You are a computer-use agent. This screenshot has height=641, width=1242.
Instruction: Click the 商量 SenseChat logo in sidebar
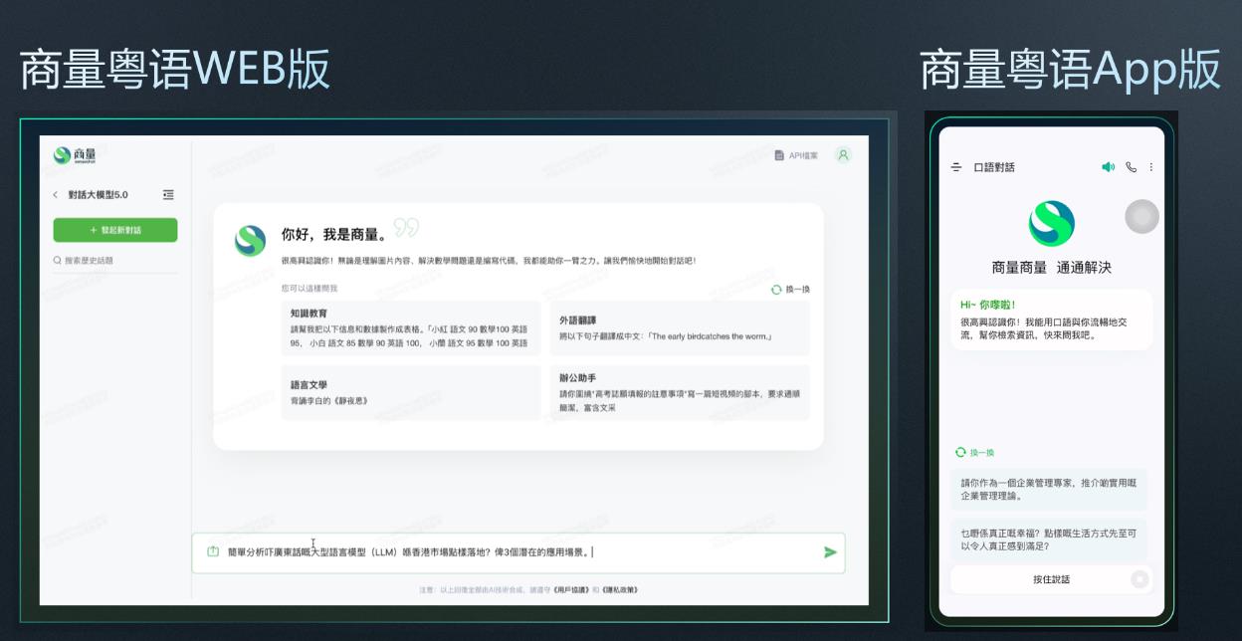coord(76,155)
